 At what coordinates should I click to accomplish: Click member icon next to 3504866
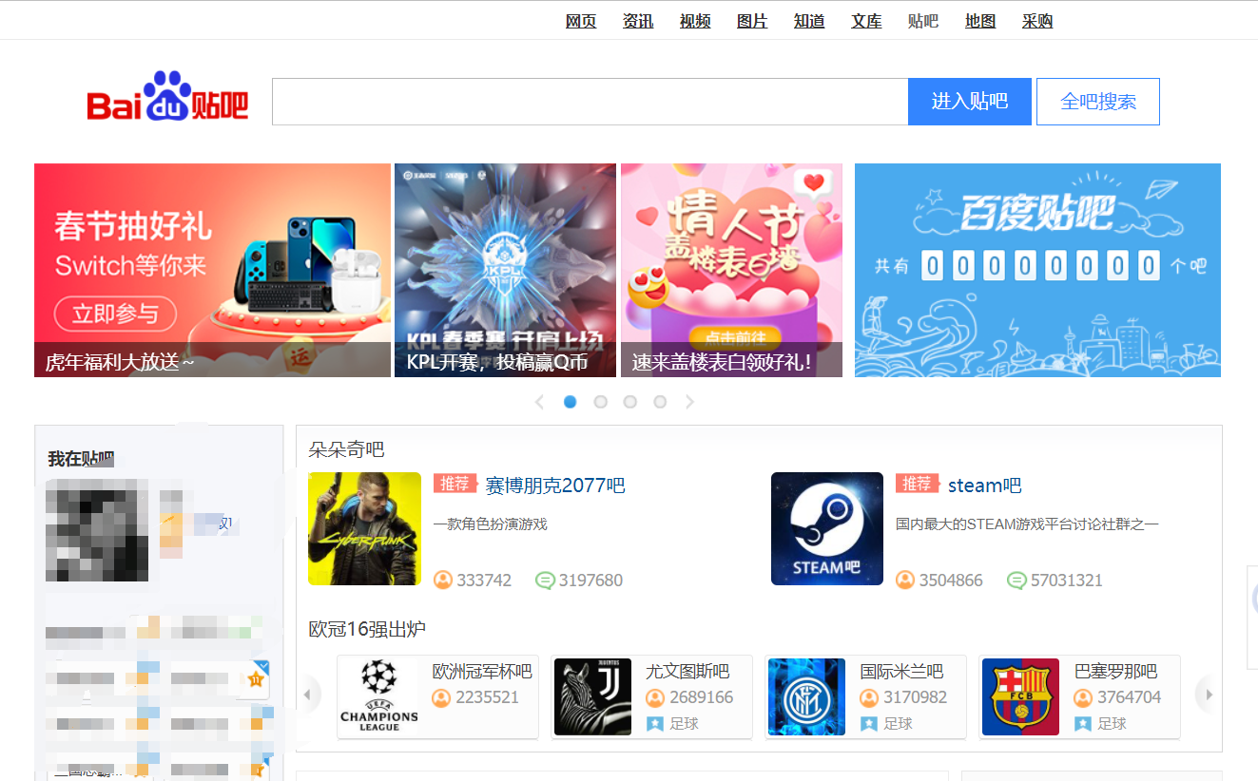click(905, 580)
